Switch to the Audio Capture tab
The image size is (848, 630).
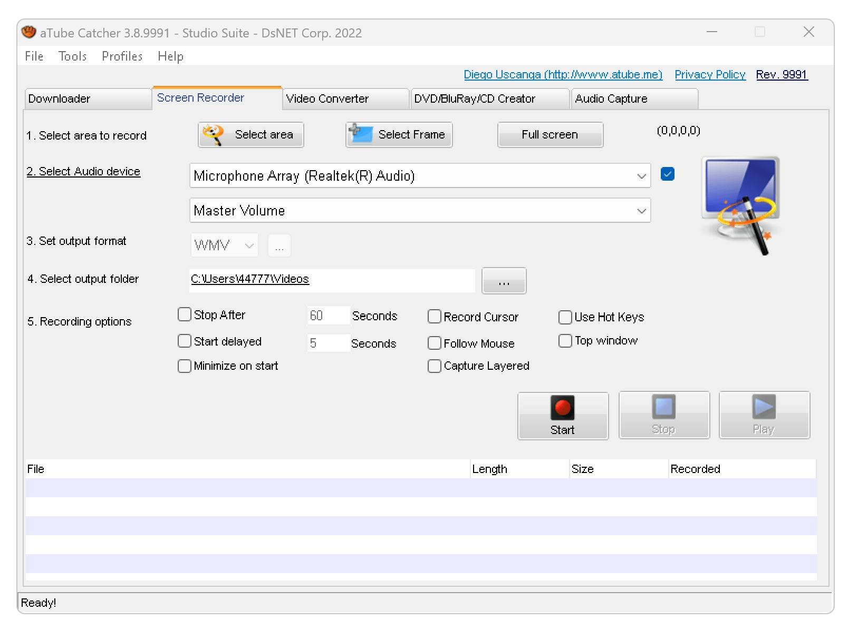point(634,99)
